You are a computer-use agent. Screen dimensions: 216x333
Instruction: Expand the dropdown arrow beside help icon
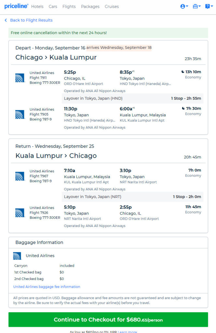coord(212,6)
